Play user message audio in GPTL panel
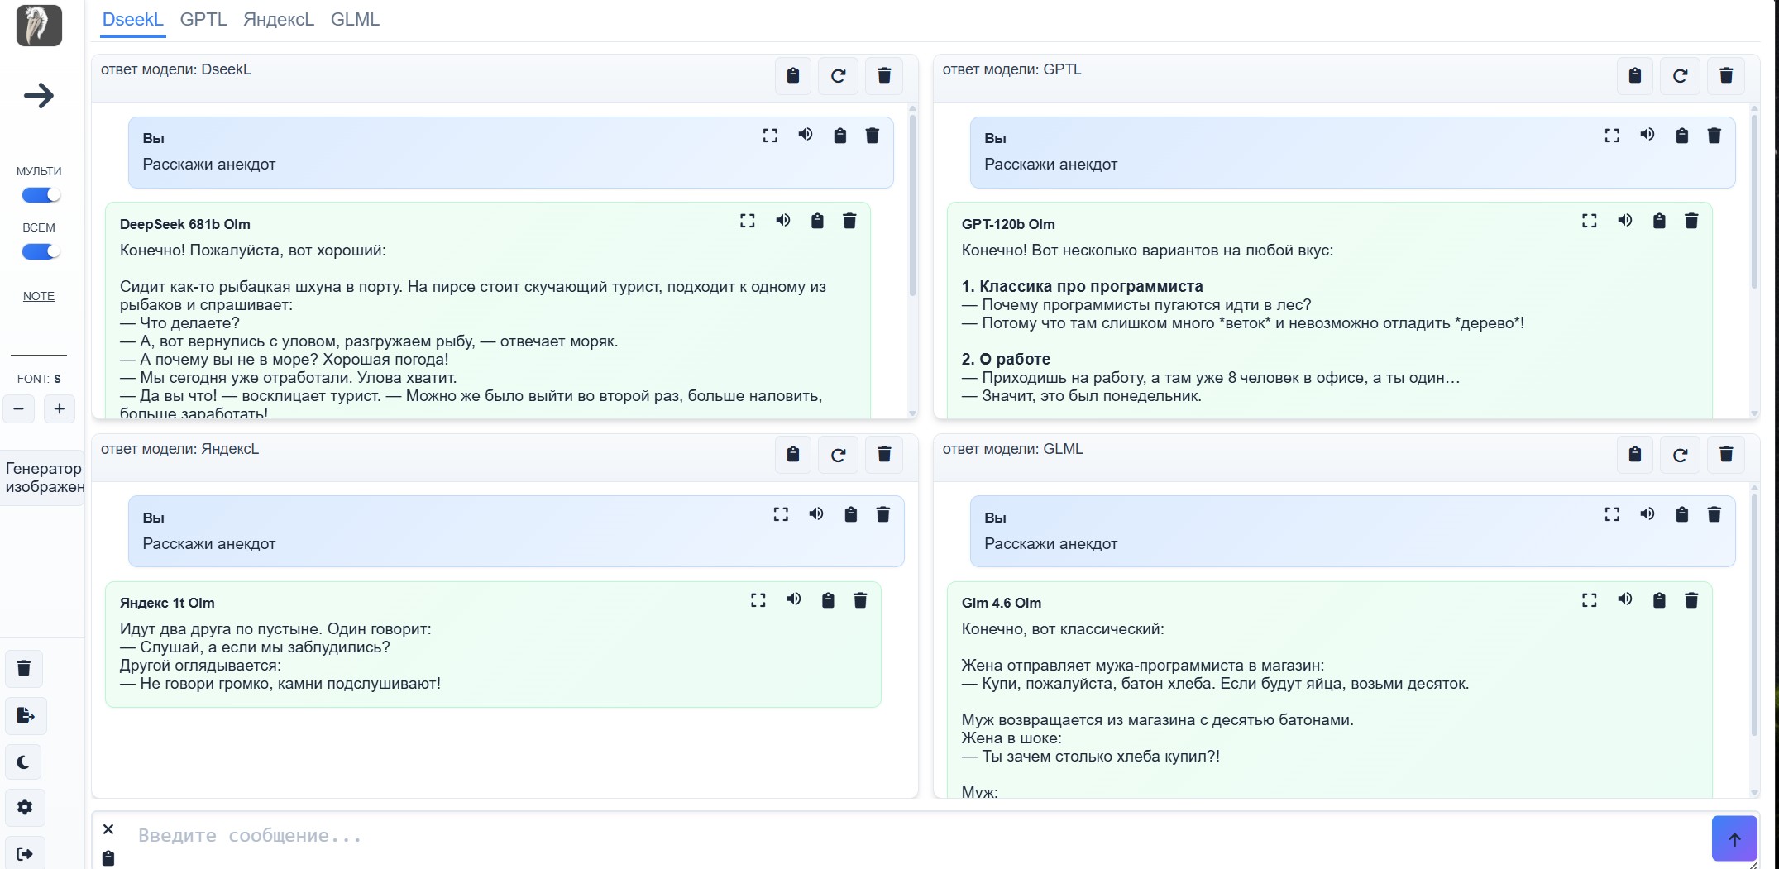The image size is (1779, 869). [x=1647, y=136]
